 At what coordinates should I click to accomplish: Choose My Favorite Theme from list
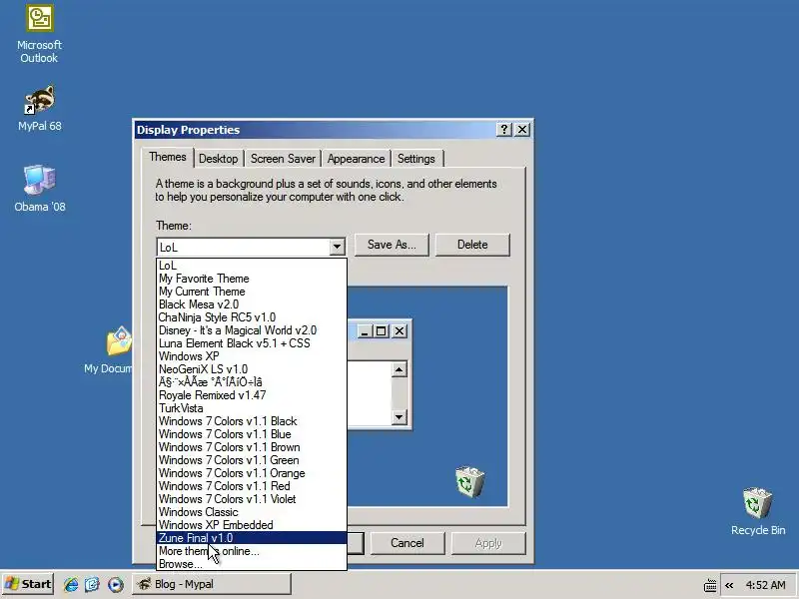click(x=252, y=279)
